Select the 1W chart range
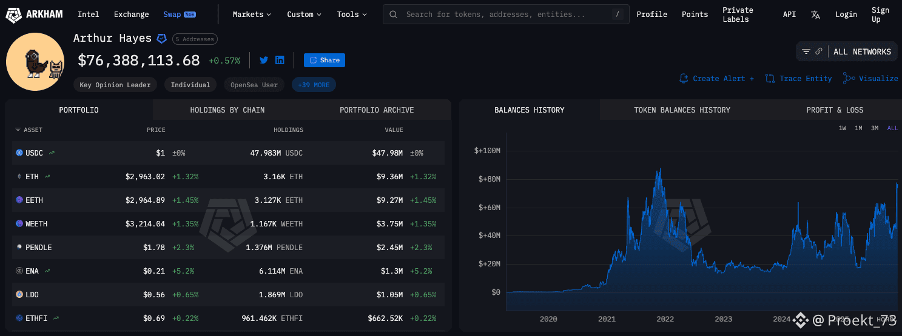Screen dimensions: 902x336 843,128
